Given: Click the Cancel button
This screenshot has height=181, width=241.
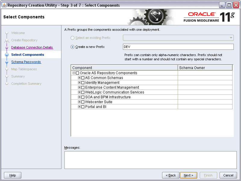Looking at the screenshot, I should coord(228,175).
